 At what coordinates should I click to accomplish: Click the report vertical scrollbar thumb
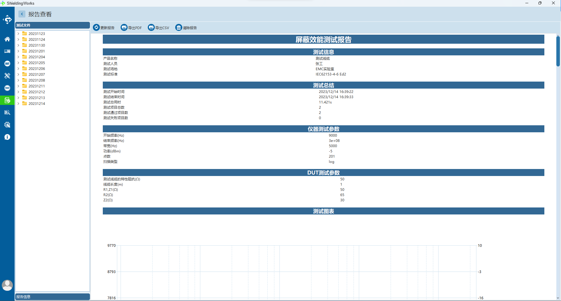(558, 51)
